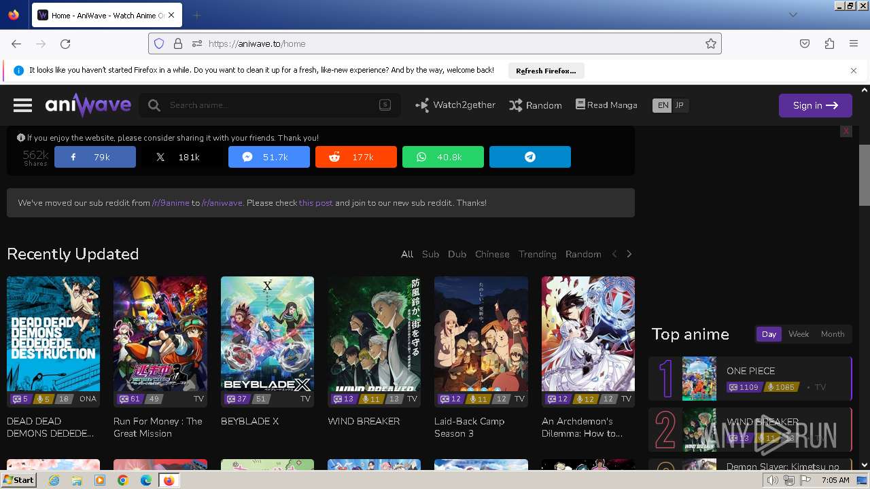Open the /r/aniwave subreddit link
Screen dimensions: 870x489
[222, 203]
